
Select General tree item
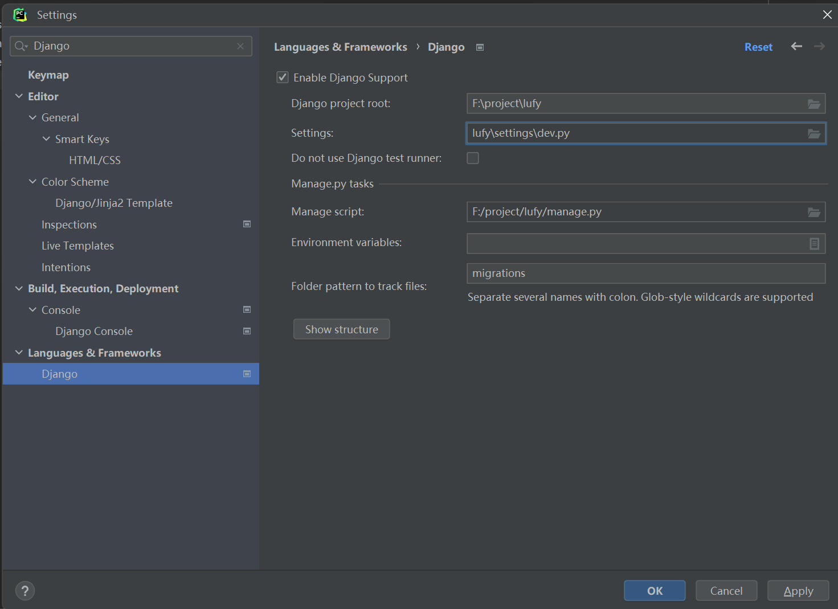click(60, 117)
